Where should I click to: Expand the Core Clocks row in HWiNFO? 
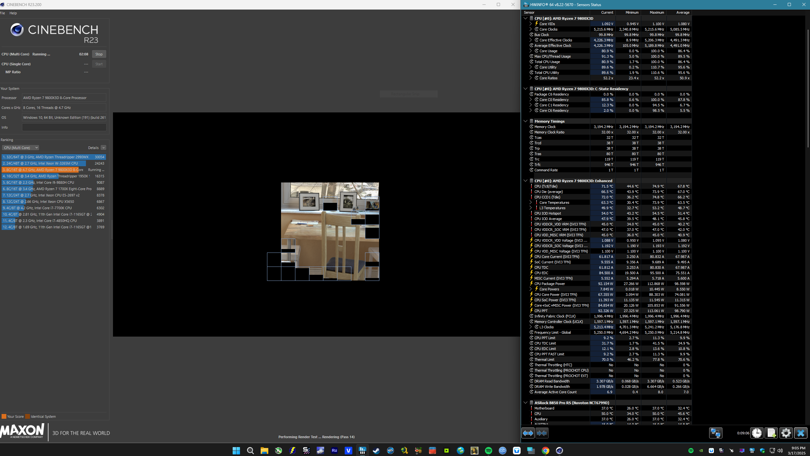click(531, 29)
